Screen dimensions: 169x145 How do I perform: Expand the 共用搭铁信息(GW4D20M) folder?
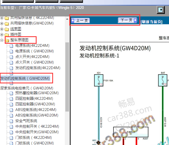pyautogui.click(x=2, y=23)
